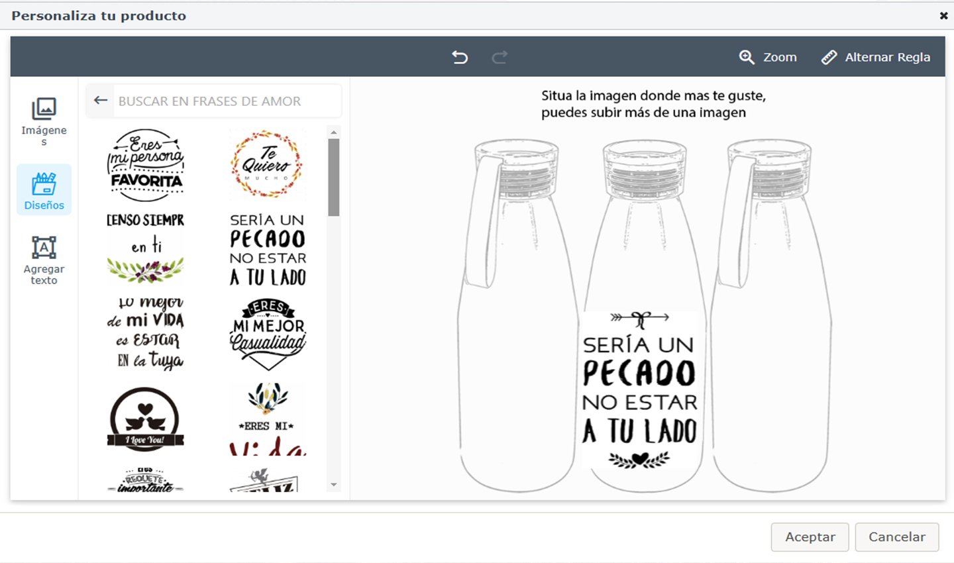Viewport: 954px width, 563px height.
Task: Select the I Love You birds badge
Action: (145, 419)
